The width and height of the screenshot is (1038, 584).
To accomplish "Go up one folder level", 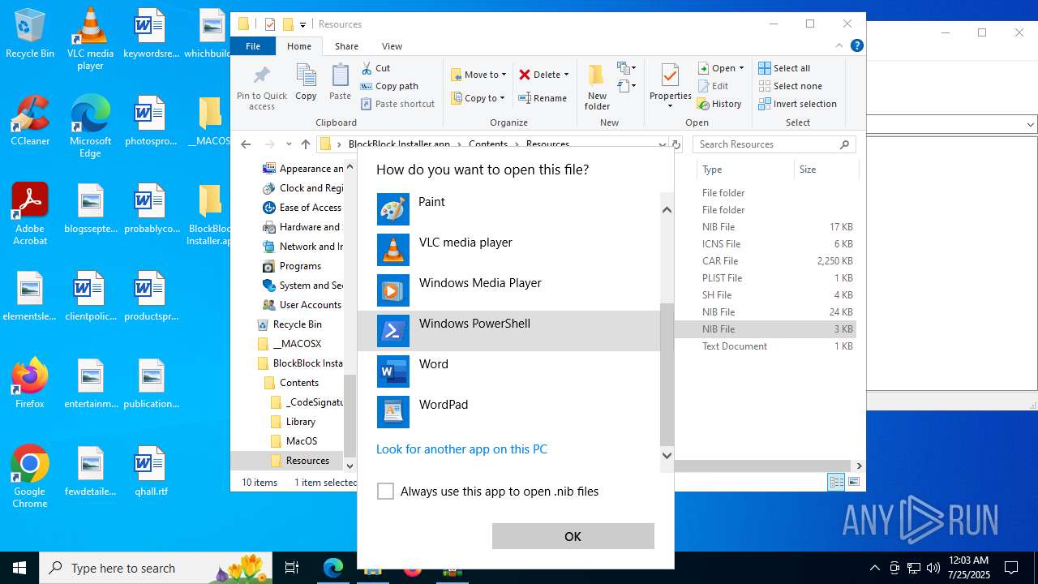I will pos(305,144).
